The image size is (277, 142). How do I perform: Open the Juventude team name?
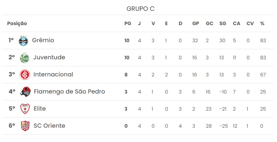pos(49,57)
